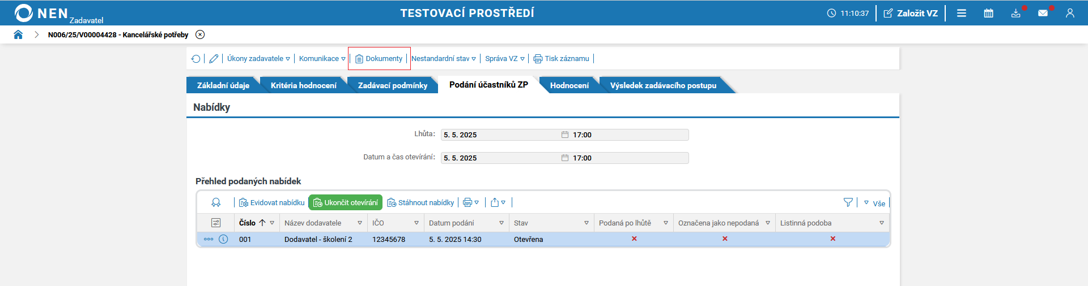Open the hamburger main menu

[962, 13]
